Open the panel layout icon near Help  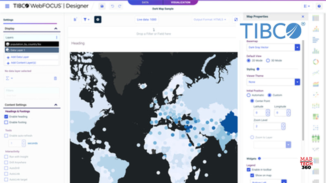point(307,6)
